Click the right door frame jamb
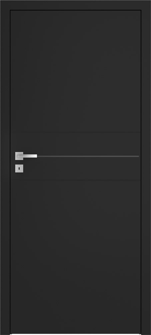Viewport: 151px width, 335px height. click(146, 167)
